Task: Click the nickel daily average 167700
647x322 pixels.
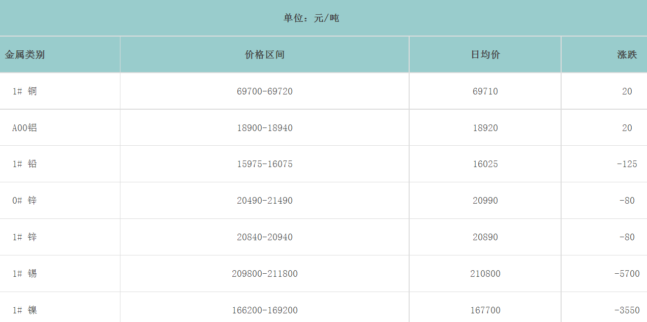Action: pos(485,310)
